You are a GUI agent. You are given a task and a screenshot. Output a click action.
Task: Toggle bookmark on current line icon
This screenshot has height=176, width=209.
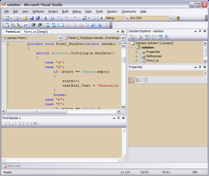click(x=62, y=25)
